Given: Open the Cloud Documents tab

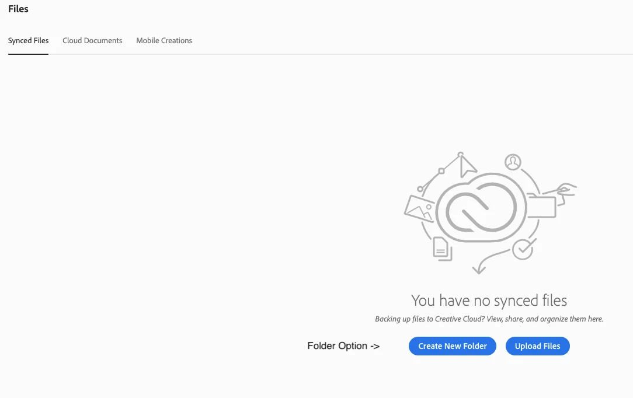Looking at the screenshot, I should 92,41.
